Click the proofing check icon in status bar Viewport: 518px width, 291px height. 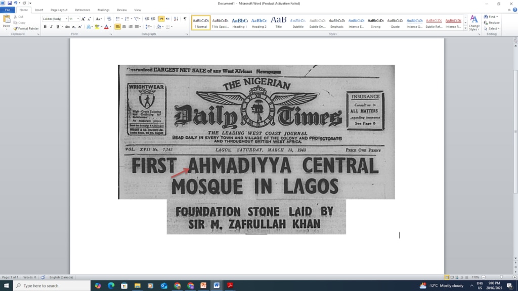[x=43, y=277]
